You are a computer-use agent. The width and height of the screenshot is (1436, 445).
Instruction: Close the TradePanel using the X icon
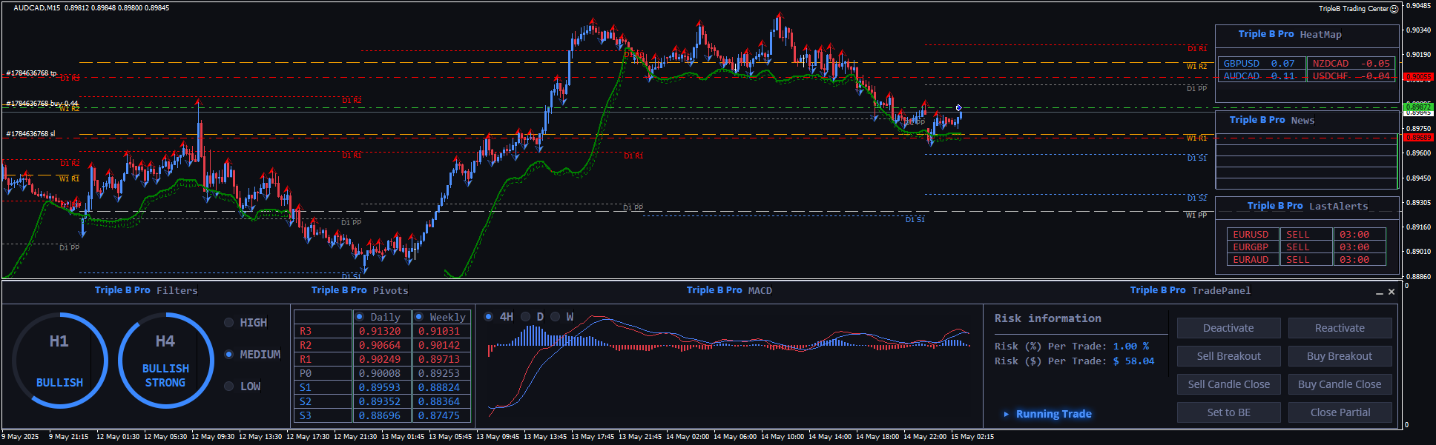click(1391, 292)
